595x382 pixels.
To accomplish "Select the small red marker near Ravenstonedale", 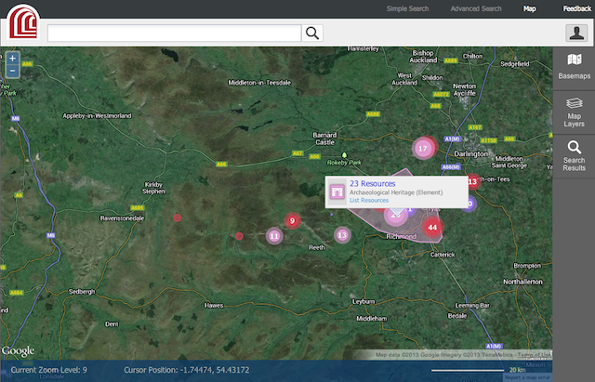I will [177, 217].
